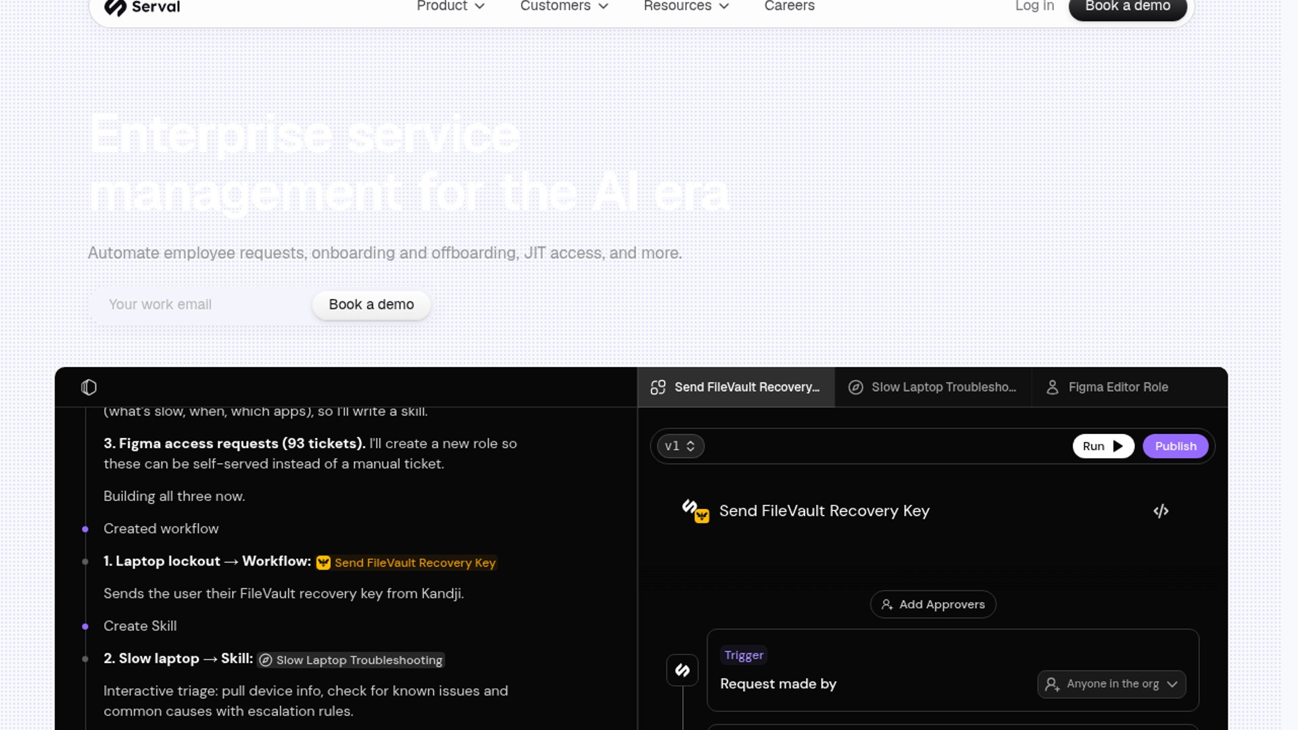The width and height of the screenshot is (1298, 730).
Task: Click the play arrow inside the Run button
Action: tap(1117, 446)
